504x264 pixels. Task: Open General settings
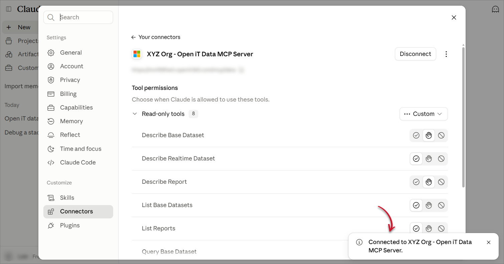pyautogui.click(x=78, y=53)
